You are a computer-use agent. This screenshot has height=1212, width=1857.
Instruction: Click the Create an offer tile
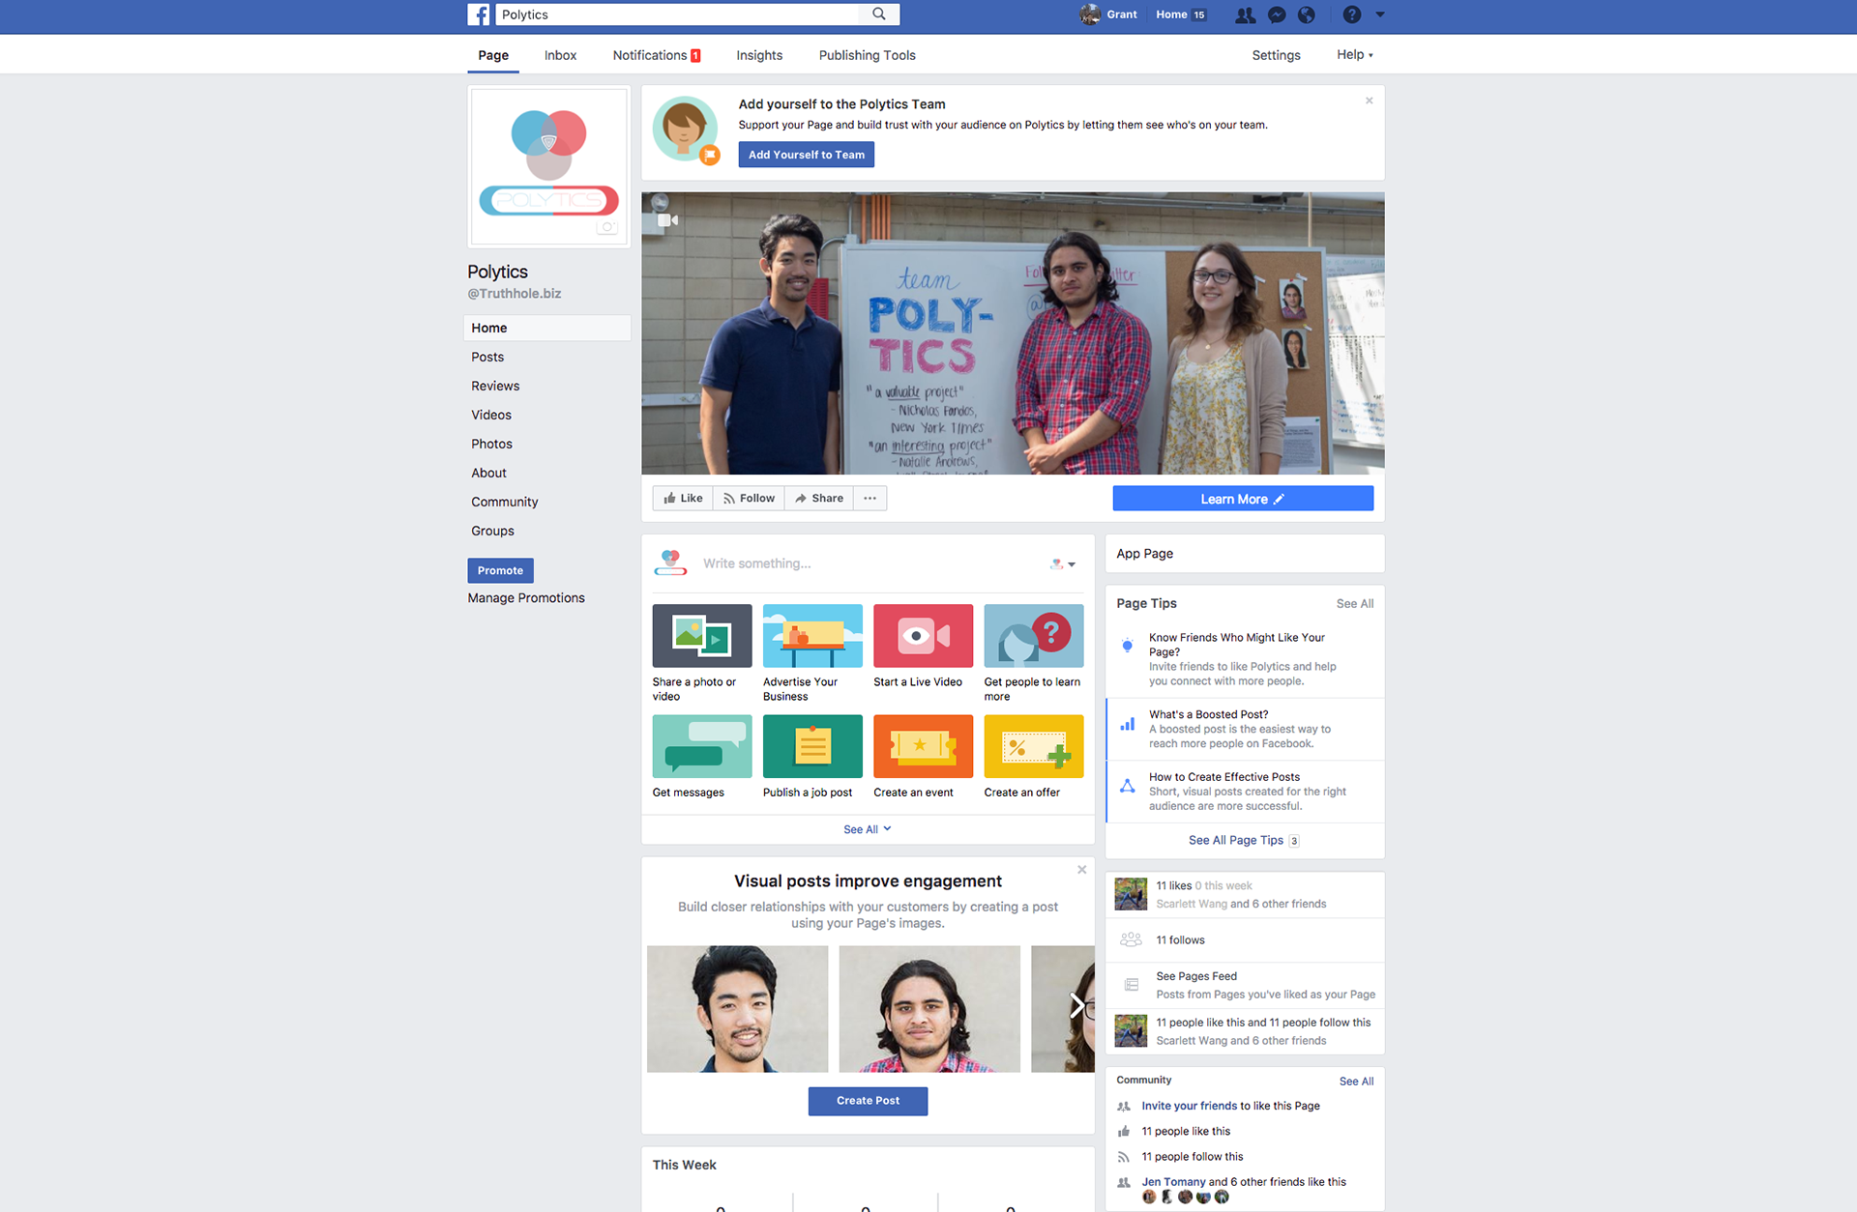click(x=1033, y=756)
